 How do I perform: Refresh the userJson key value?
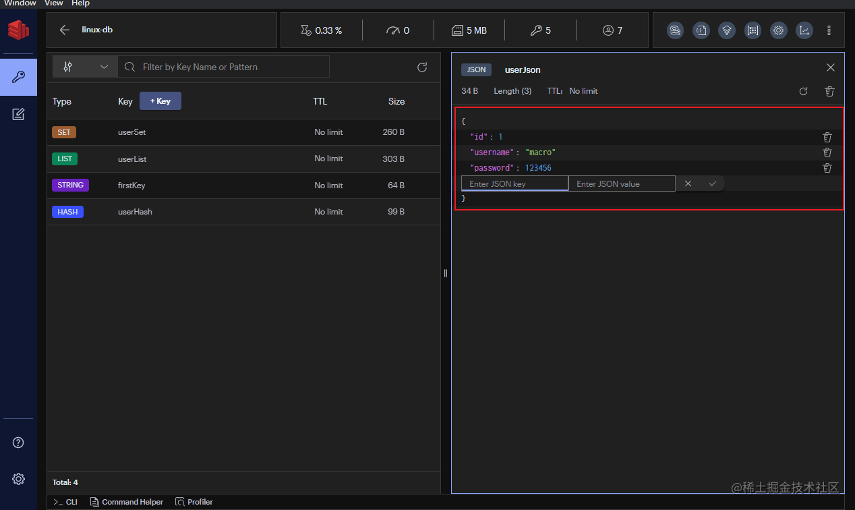pyautogui.click(x=803, y=91)
